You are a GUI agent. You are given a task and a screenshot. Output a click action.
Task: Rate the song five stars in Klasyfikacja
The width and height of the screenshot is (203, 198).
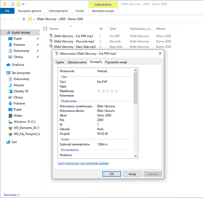[x=116, y=91]
